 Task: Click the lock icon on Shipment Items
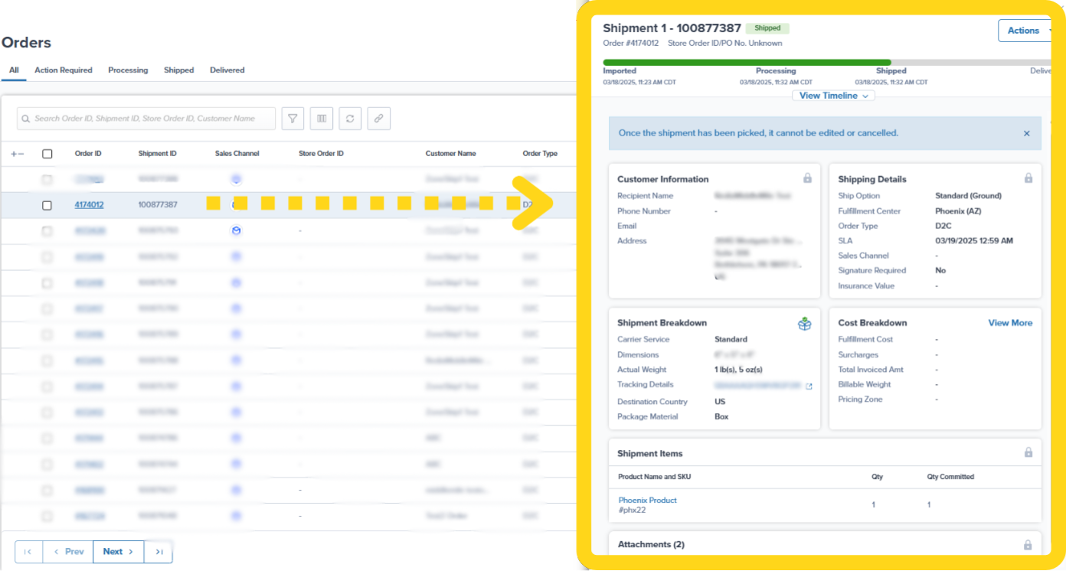pos(1028,452)
